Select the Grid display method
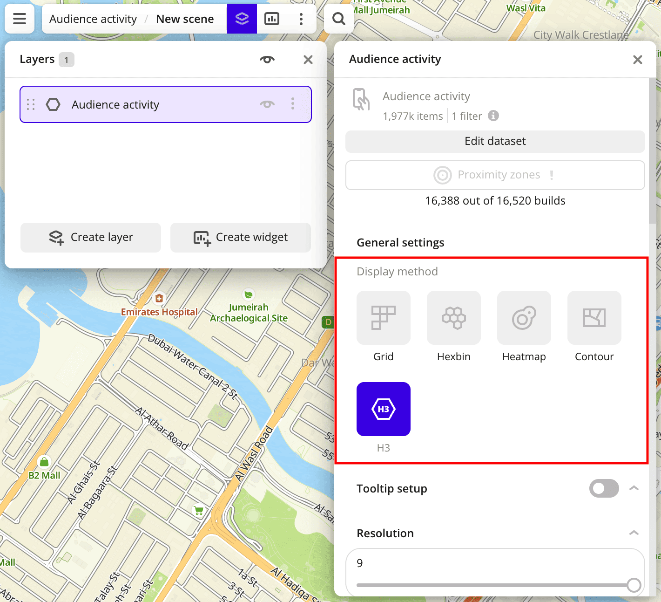 383,318
